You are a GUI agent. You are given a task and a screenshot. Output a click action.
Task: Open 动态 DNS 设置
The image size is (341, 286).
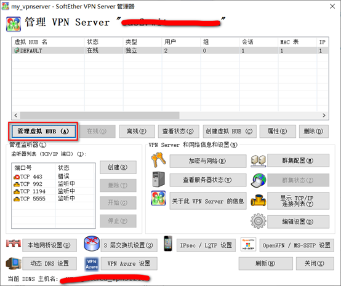pos(50,263)
